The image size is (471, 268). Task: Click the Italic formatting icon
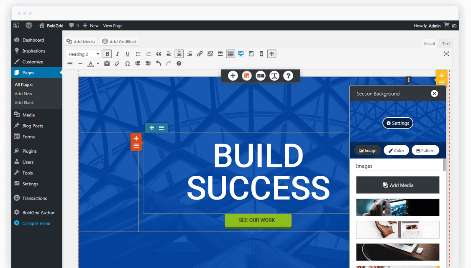(x=118, y=54)
